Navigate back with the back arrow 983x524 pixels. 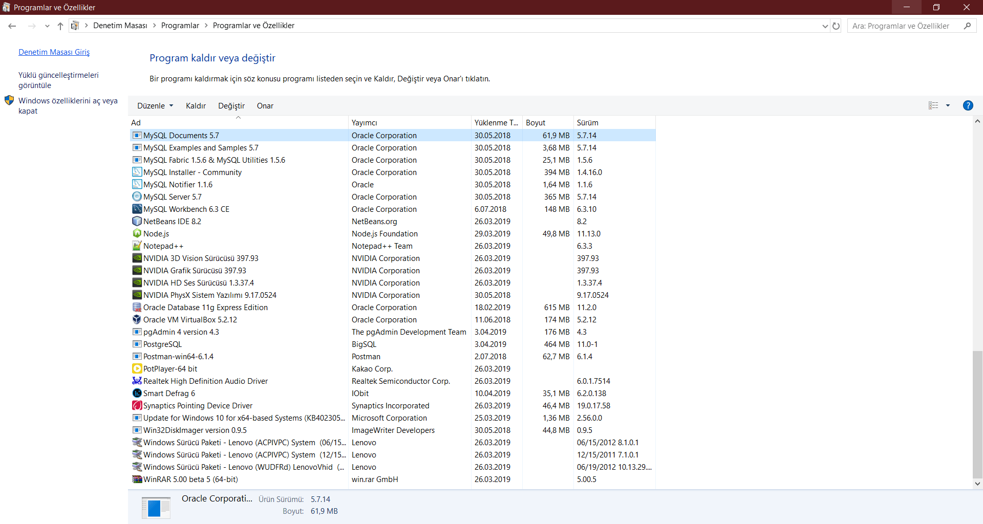(x=12, y=26)
